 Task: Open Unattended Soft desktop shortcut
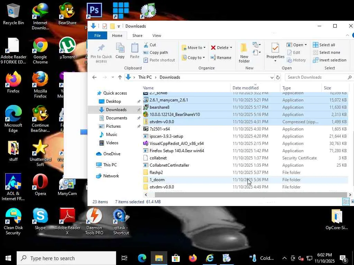40,153
